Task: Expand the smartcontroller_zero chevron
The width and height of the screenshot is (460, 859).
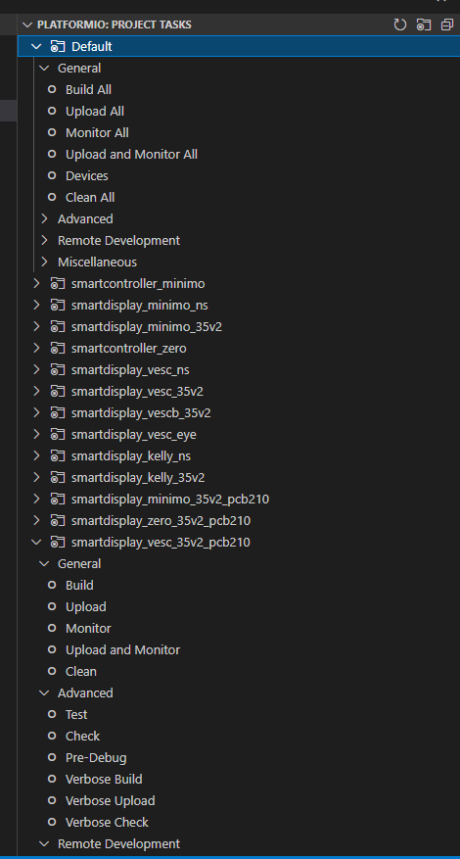Action: [x=36, y=348]
